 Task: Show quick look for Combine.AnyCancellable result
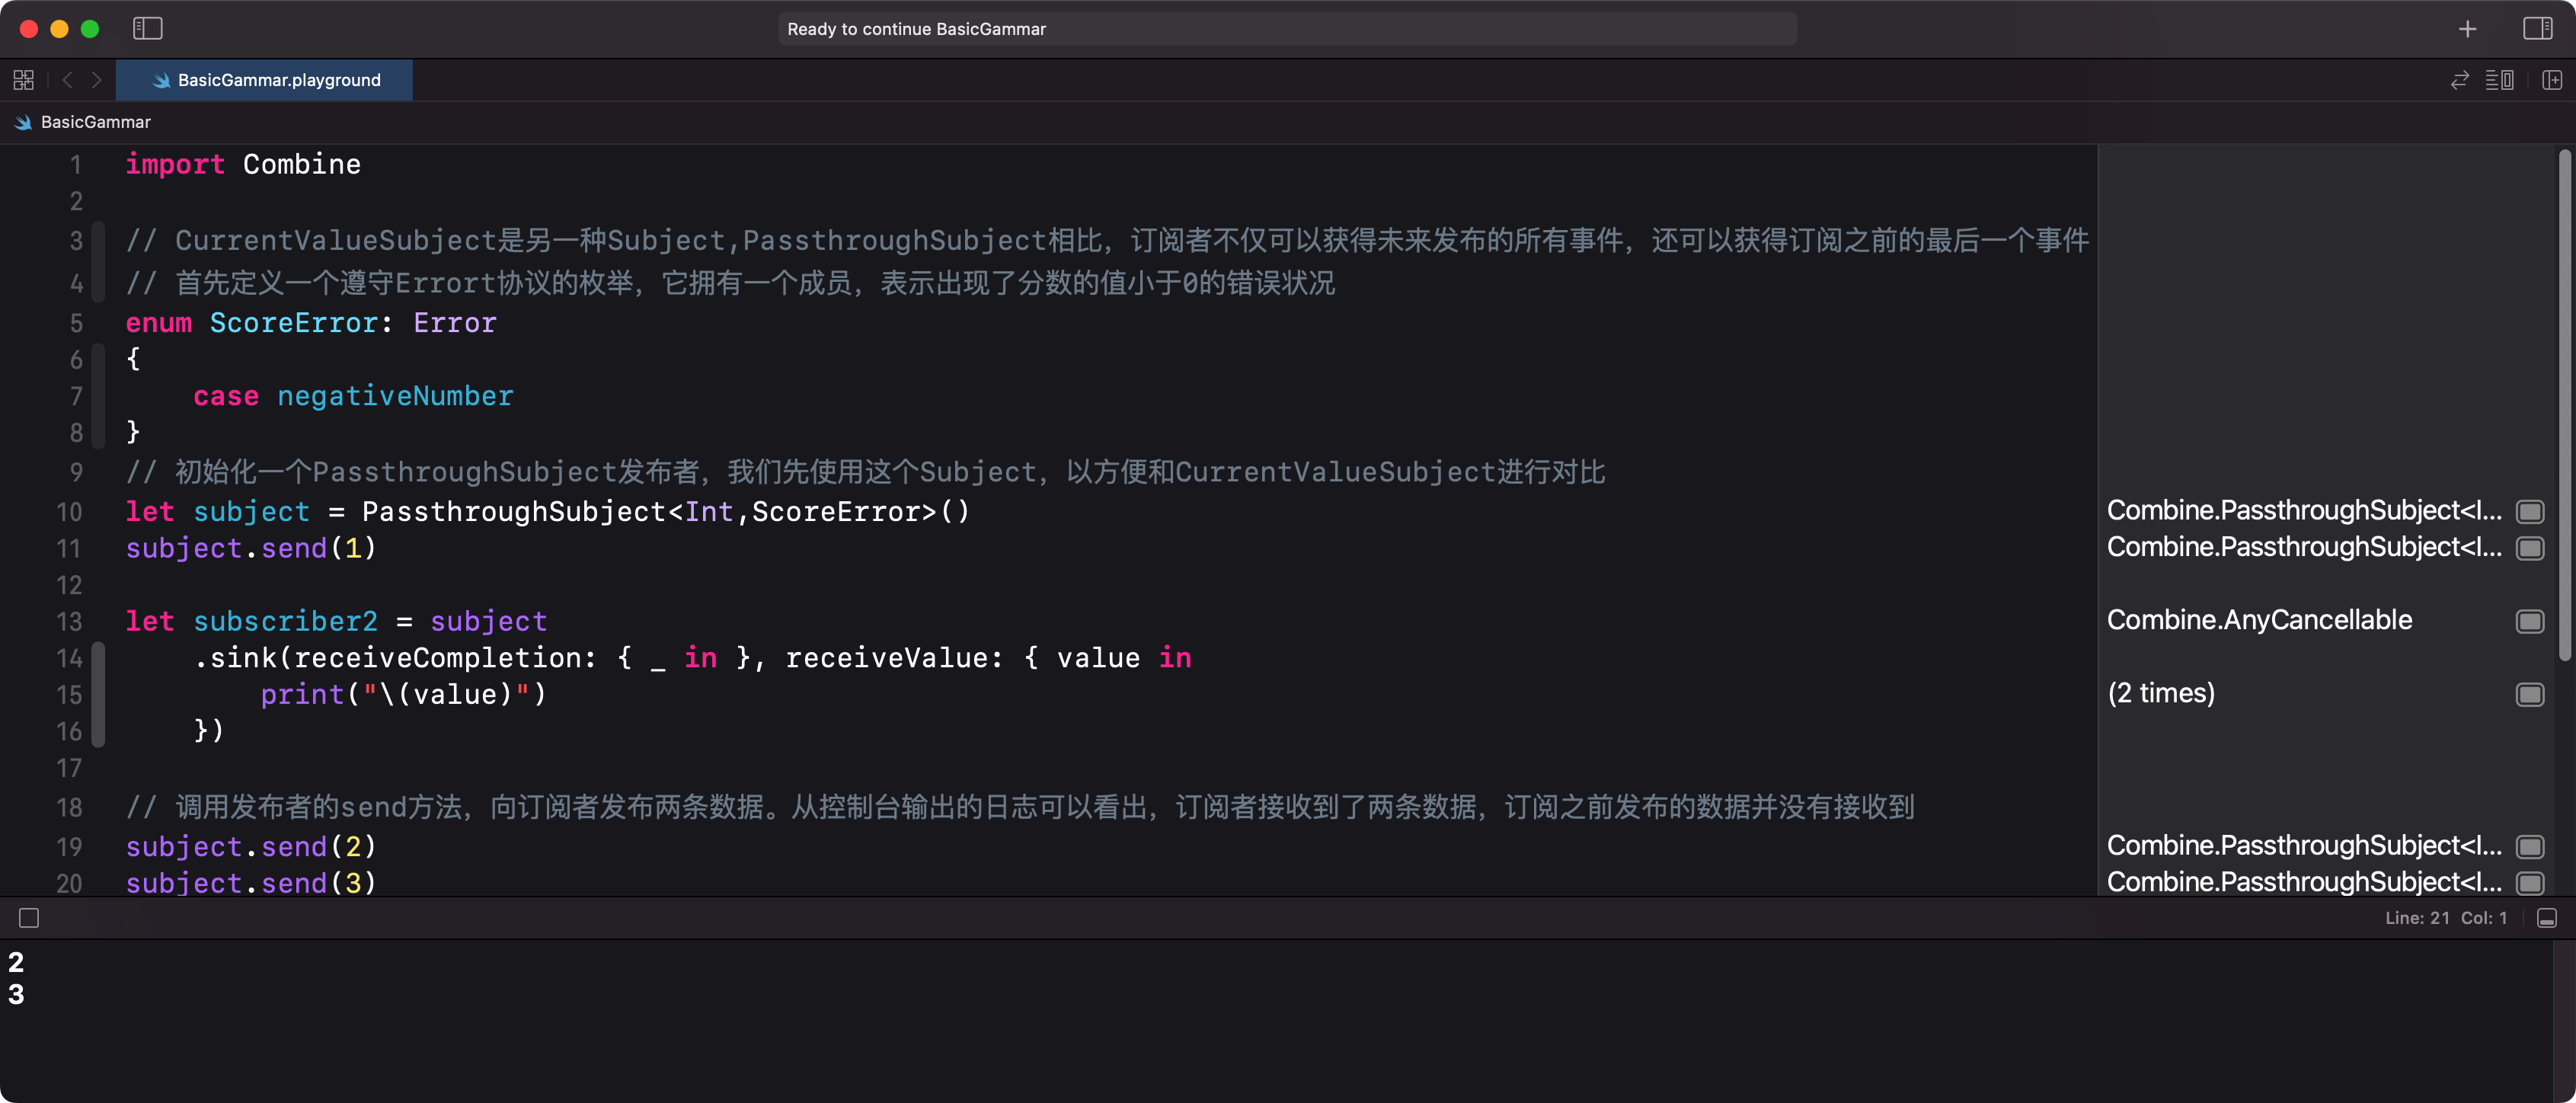pos(2529,621)
